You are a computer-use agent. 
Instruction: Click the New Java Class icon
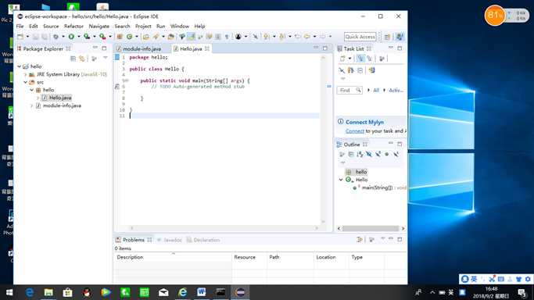coord(130,37)
